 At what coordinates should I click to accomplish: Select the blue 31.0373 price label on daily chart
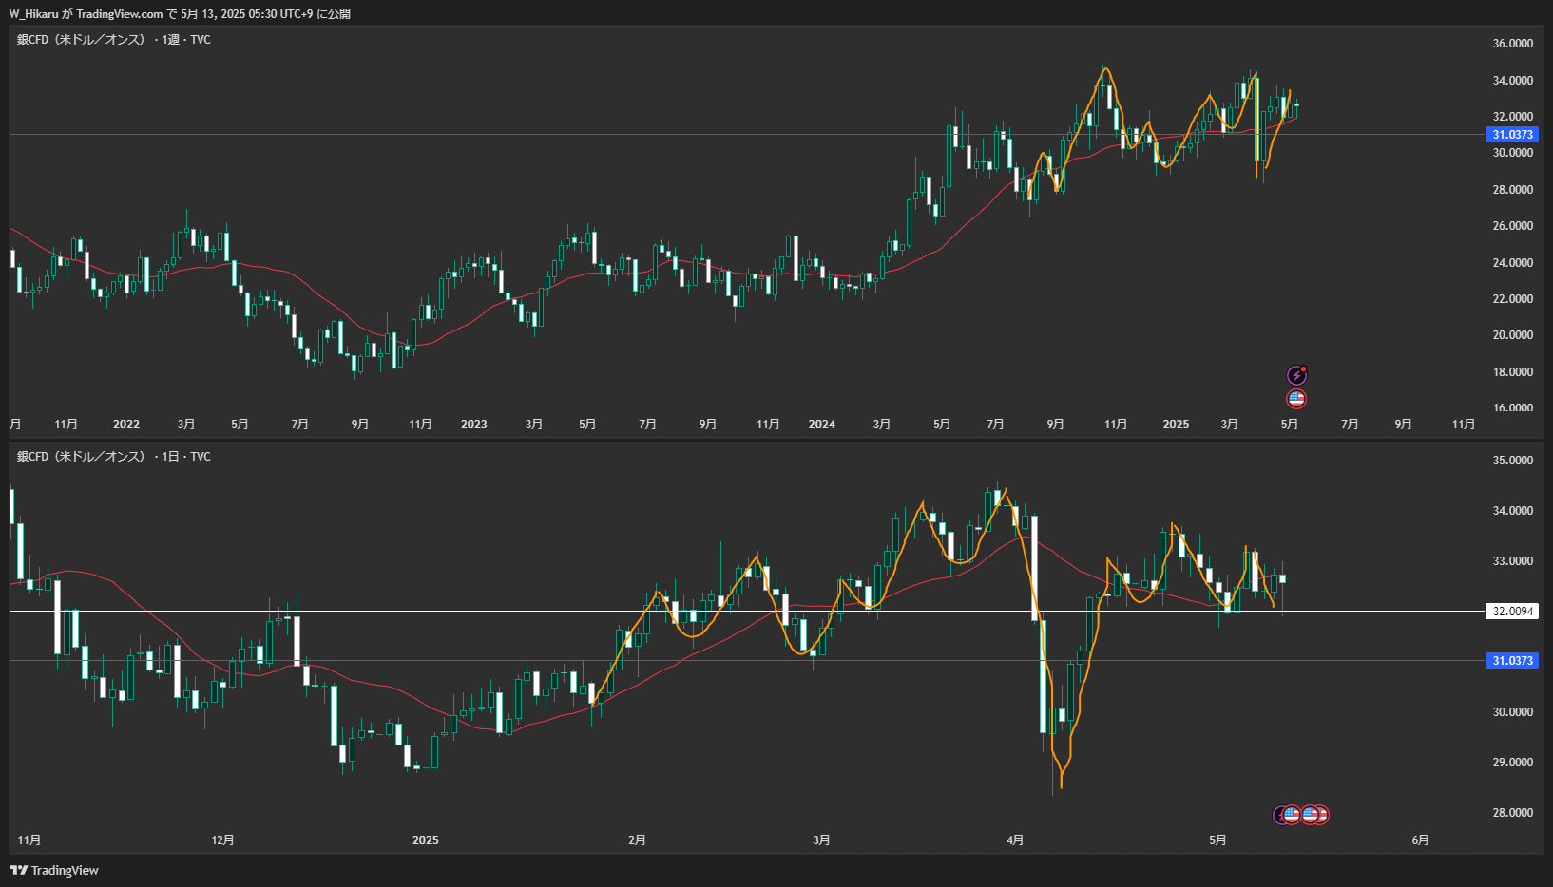1512,661
